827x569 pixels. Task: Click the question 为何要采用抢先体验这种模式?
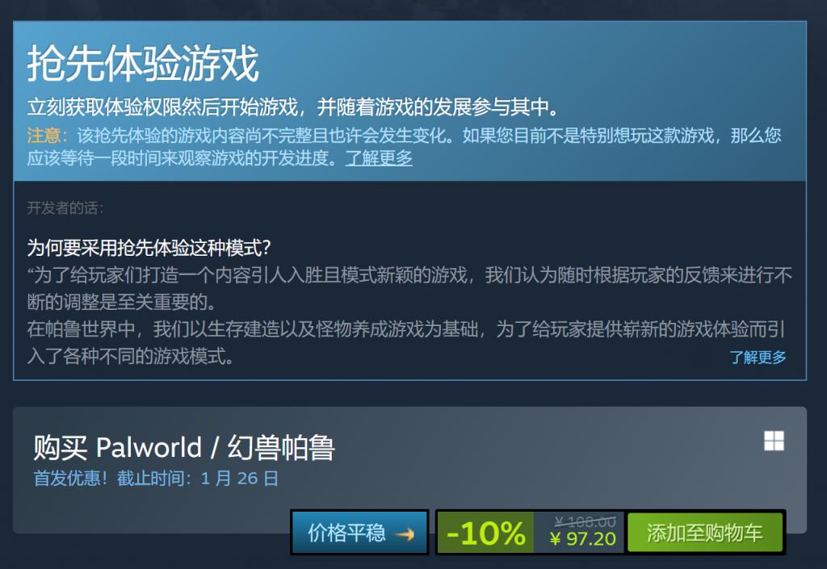click(149, 247)
